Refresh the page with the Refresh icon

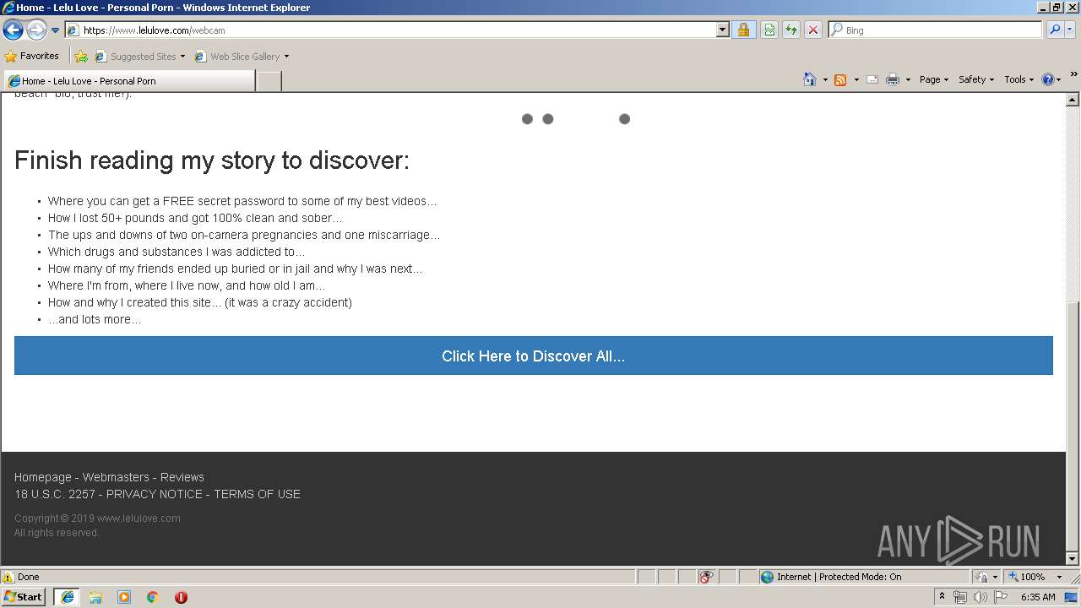coord(791,30)
